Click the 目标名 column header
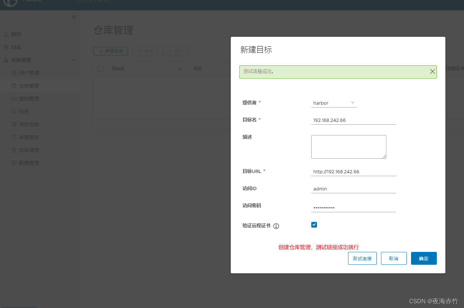 pos(118,69)
